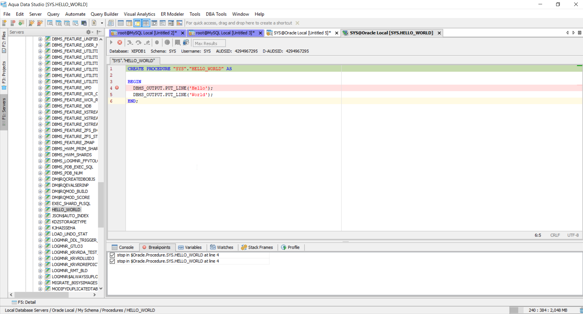This screenshot has width=583, height=314.
Task: Expand the EXEC_SHARD_PLSQL tree node
Action: pyautogui.click(x=40, y=204)
